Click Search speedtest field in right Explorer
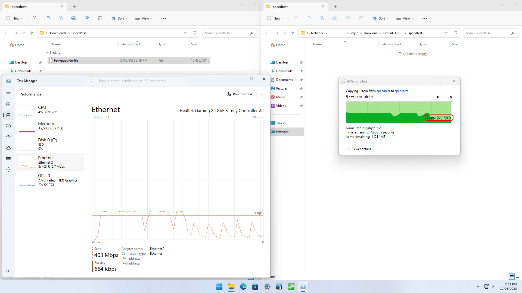This screenshot has height=293, width=522. [x=491, y=33]
